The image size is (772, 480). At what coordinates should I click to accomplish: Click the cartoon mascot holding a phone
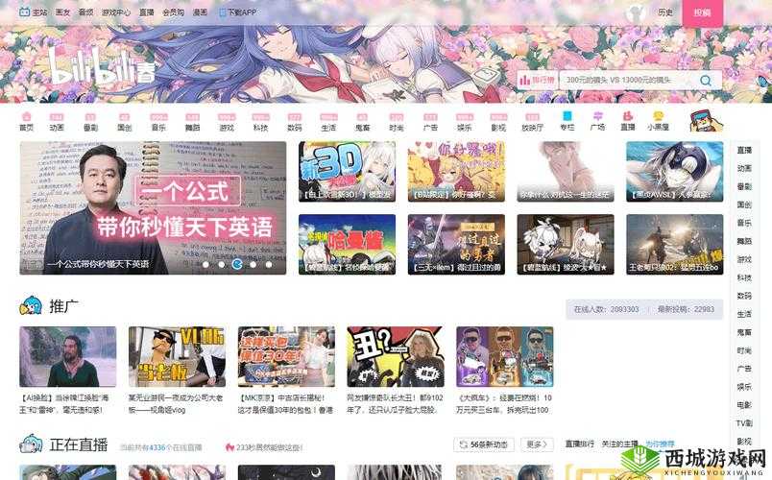click(705, 121)
